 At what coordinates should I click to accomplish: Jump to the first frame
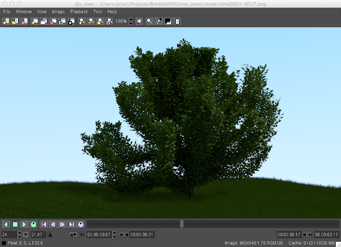click(x=44, y=225)
